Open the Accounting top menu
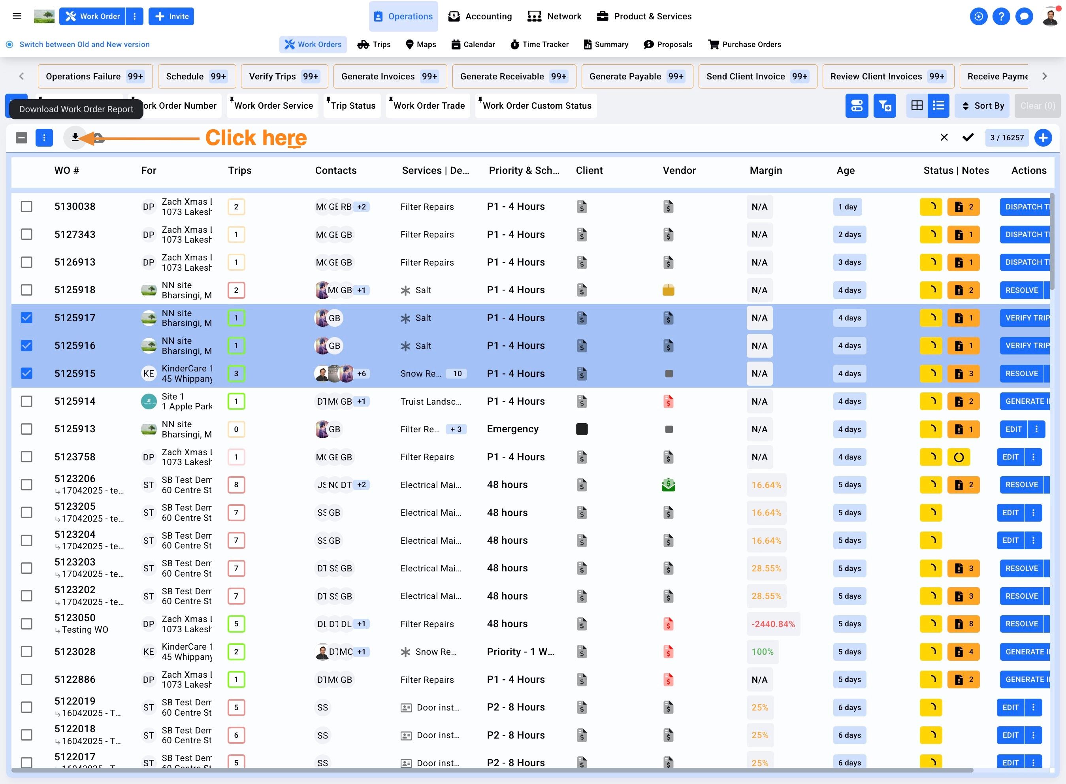 point(480,16)
